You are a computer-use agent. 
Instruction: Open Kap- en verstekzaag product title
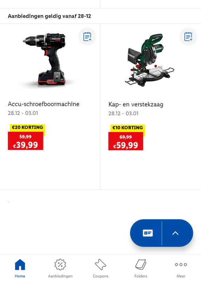click(x=136, y=104)
